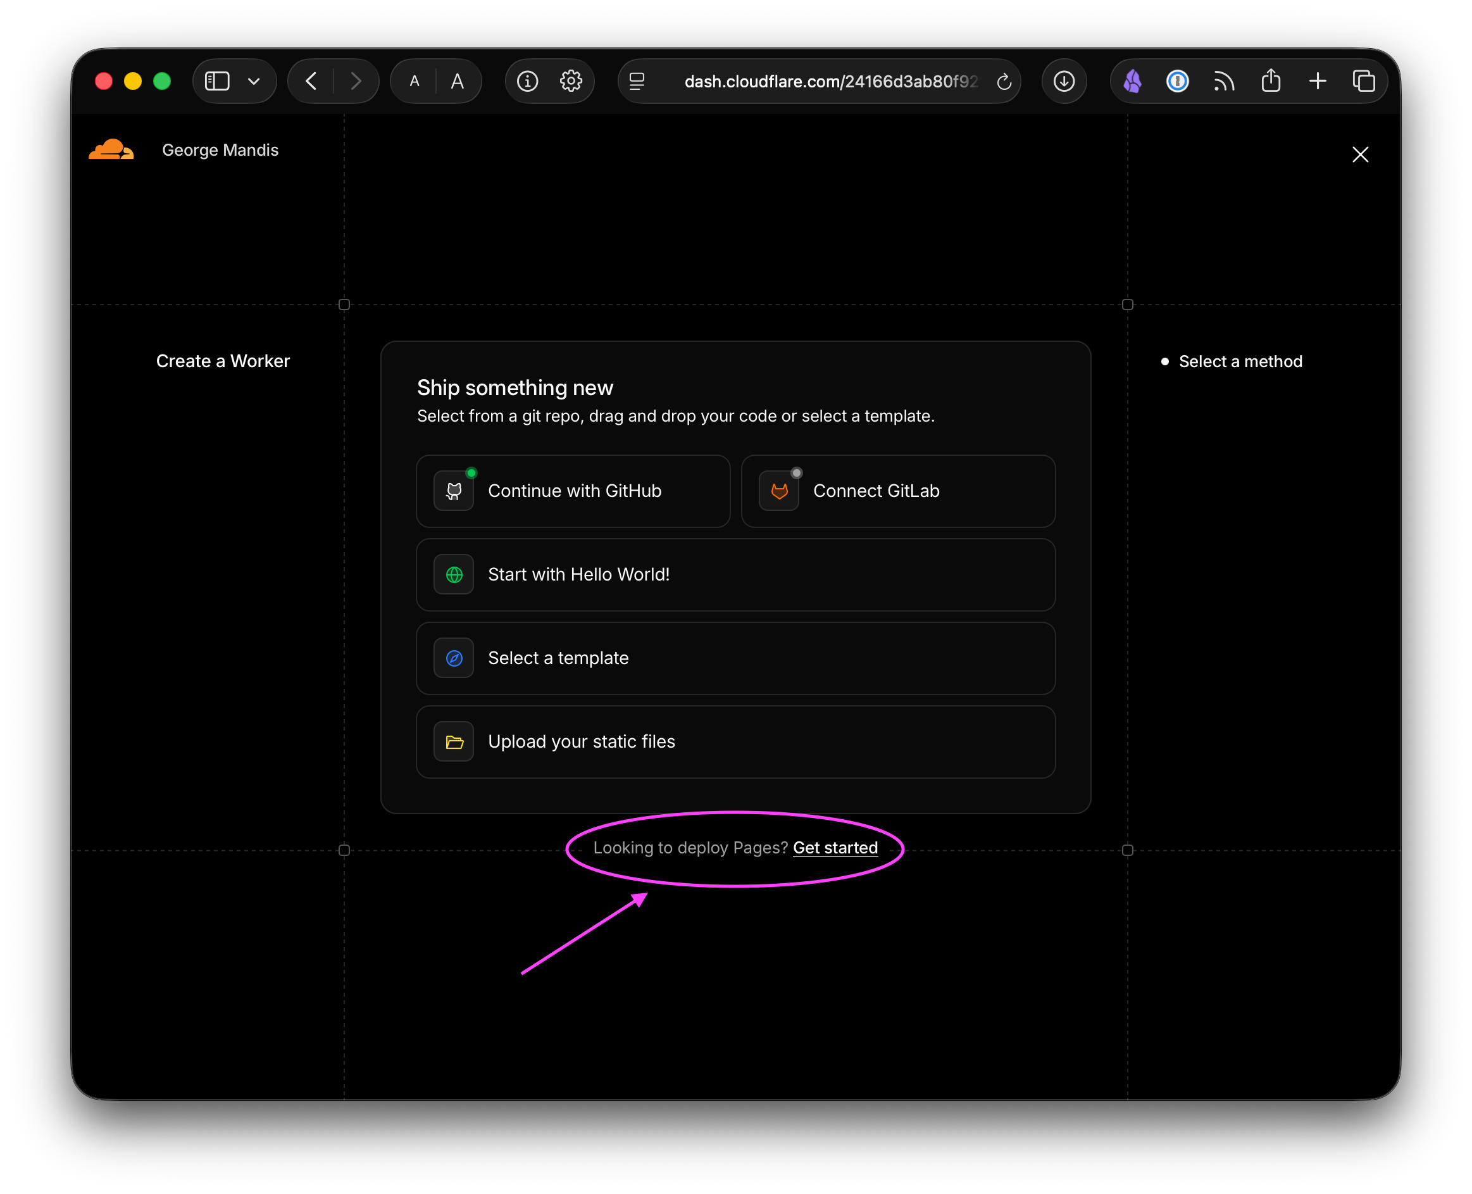Increase text size with large A
1472x1194 pixels.
[457, 81]
